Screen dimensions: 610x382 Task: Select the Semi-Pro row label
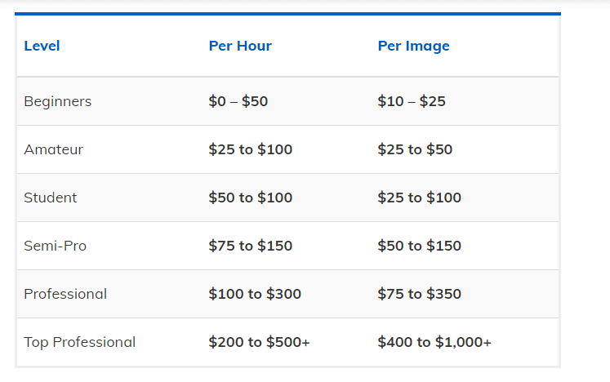pyautogui.click(x=55, y=246)
